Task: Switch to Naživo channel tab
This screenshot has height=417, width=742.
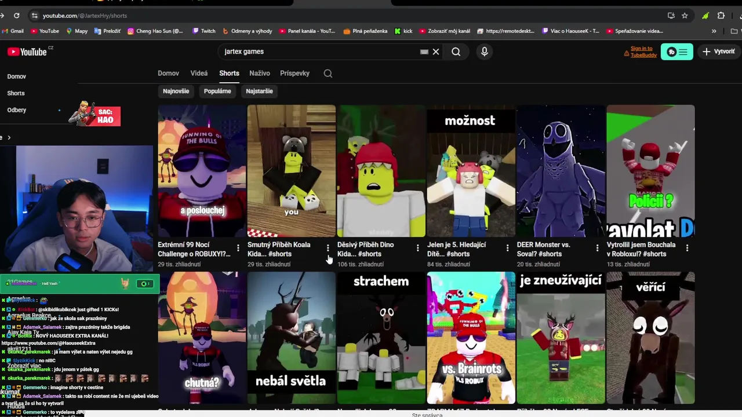Action: tap(260, 74)
